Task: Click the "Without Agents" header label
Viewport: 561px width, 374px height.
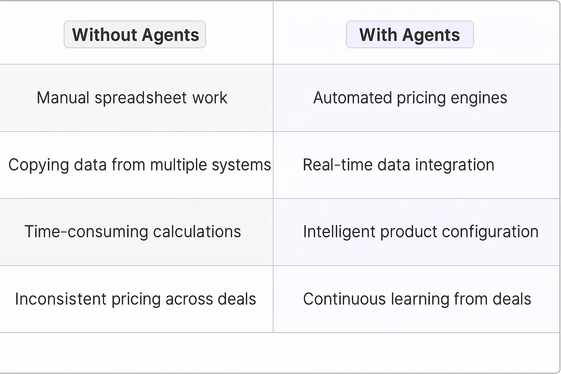Action: pos(135,35)
